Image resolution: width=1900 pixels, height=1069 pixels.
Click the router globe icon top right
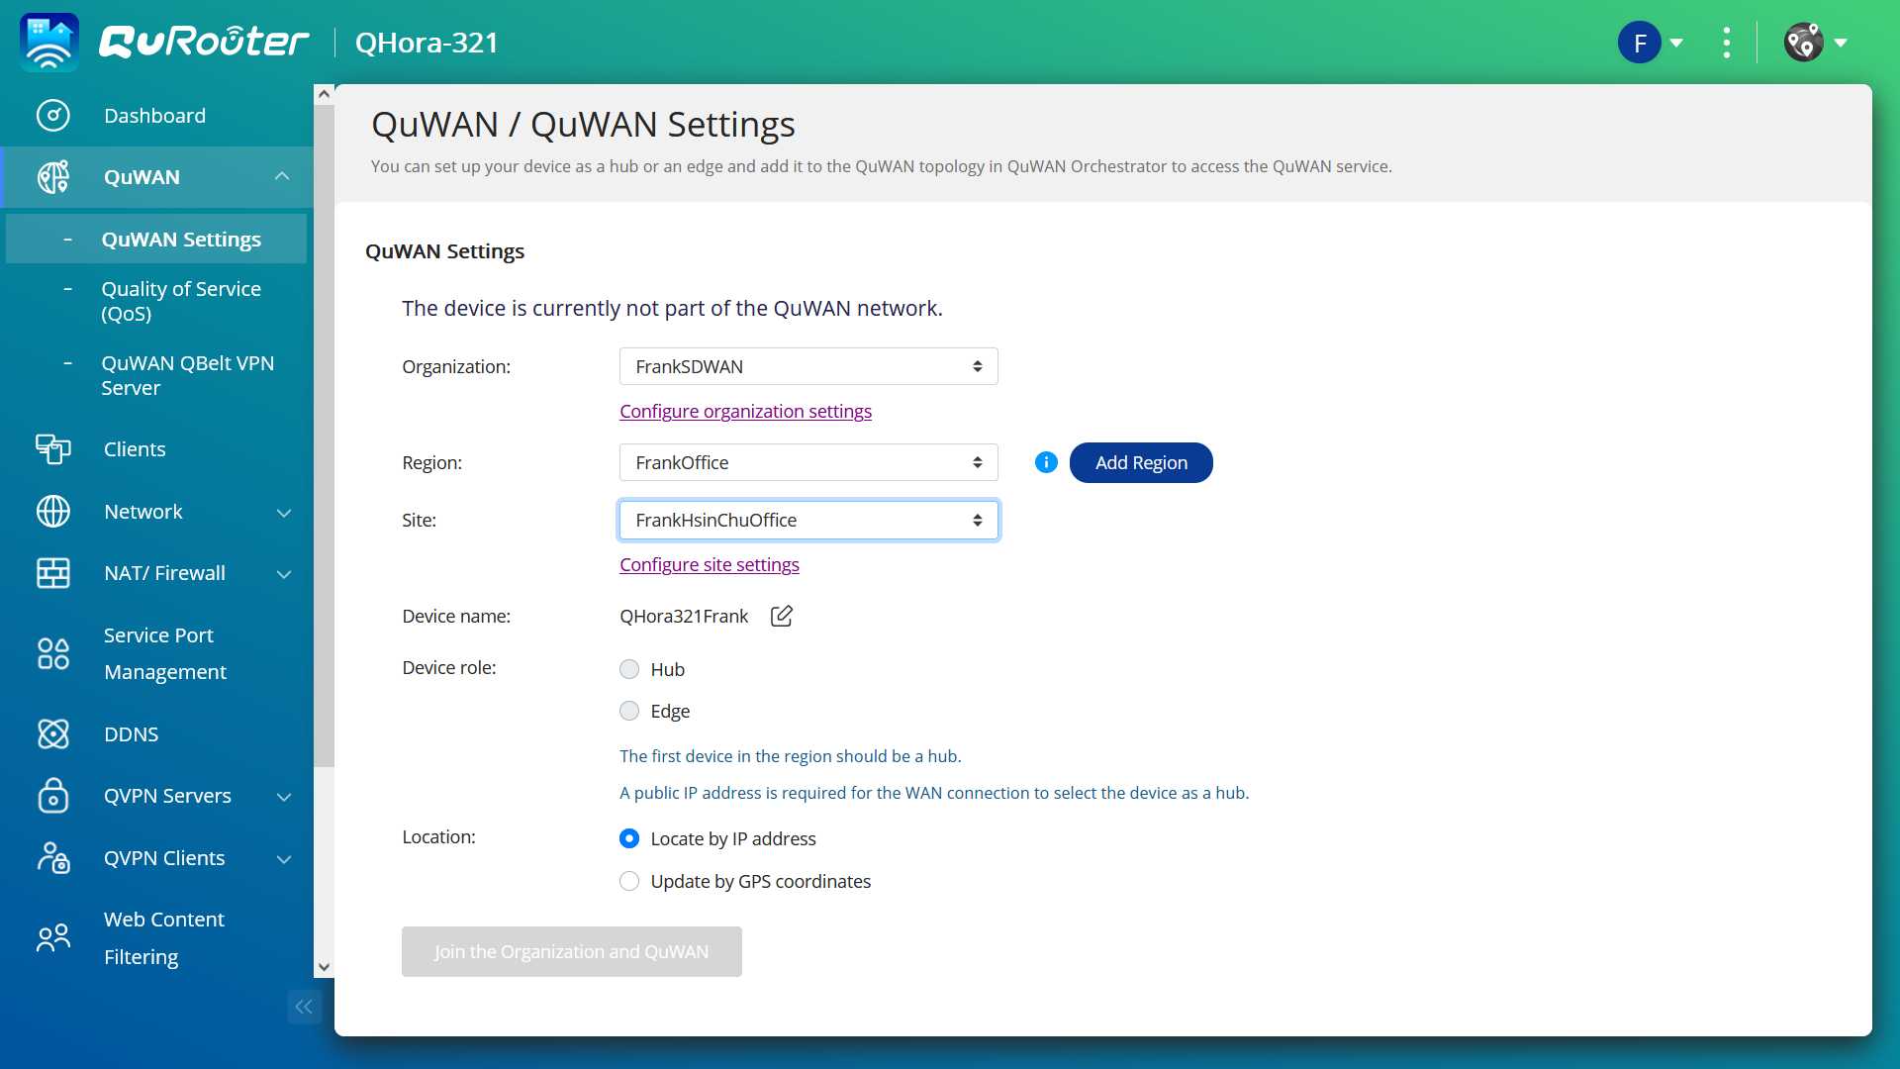pos(1802,42)
